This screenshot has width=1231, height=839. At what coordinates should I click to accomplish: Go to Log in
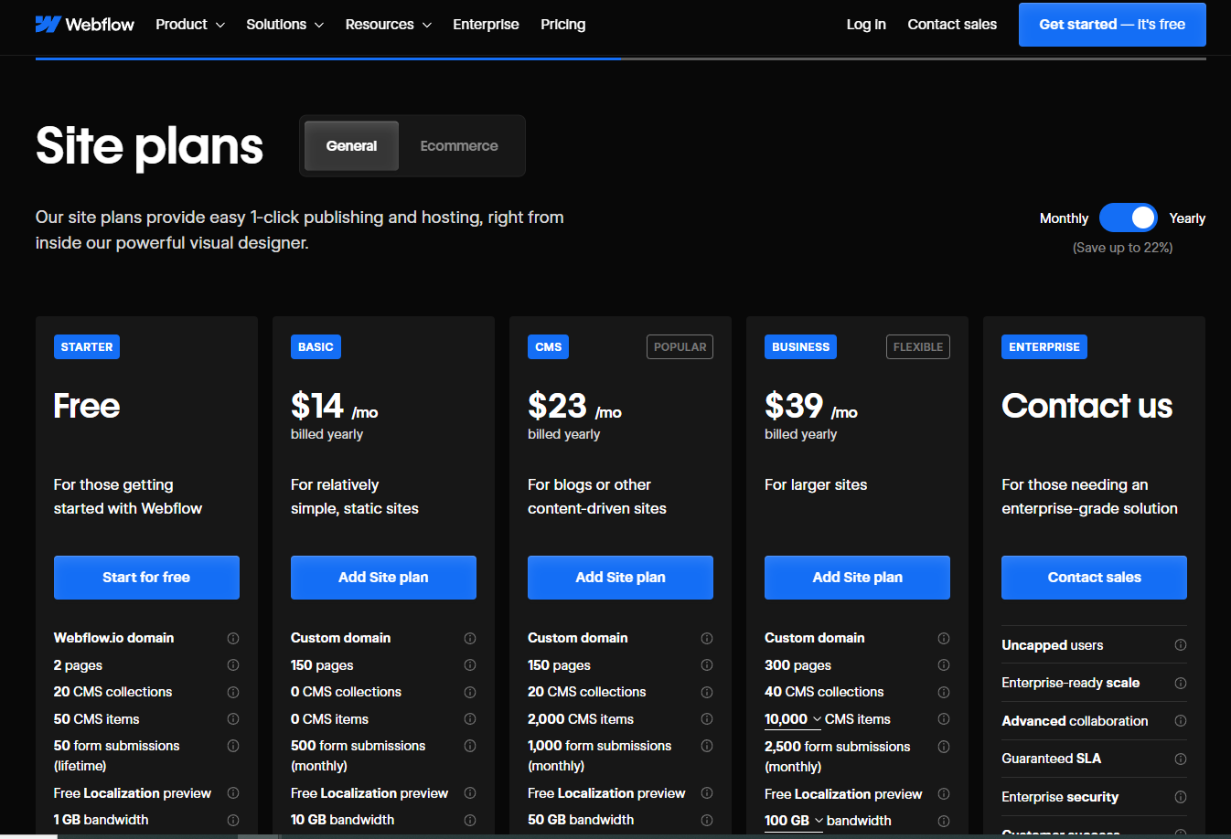point(866,25)
